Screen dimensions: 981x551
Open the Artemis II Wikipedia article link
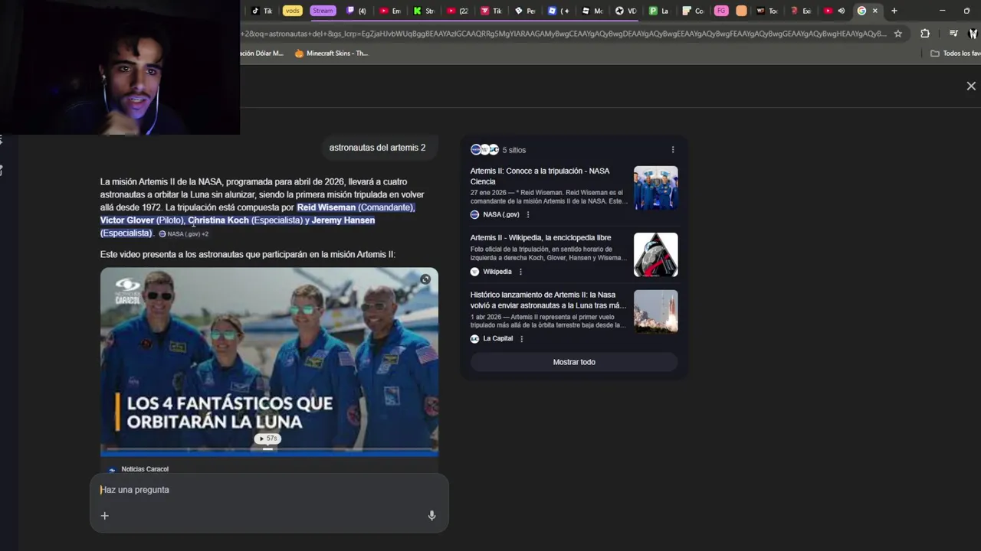540,238
